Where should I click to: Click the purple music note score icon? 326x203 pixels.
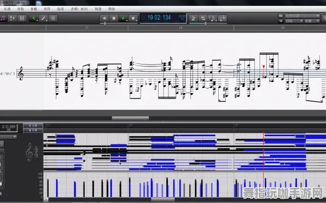tap(3, 18)
